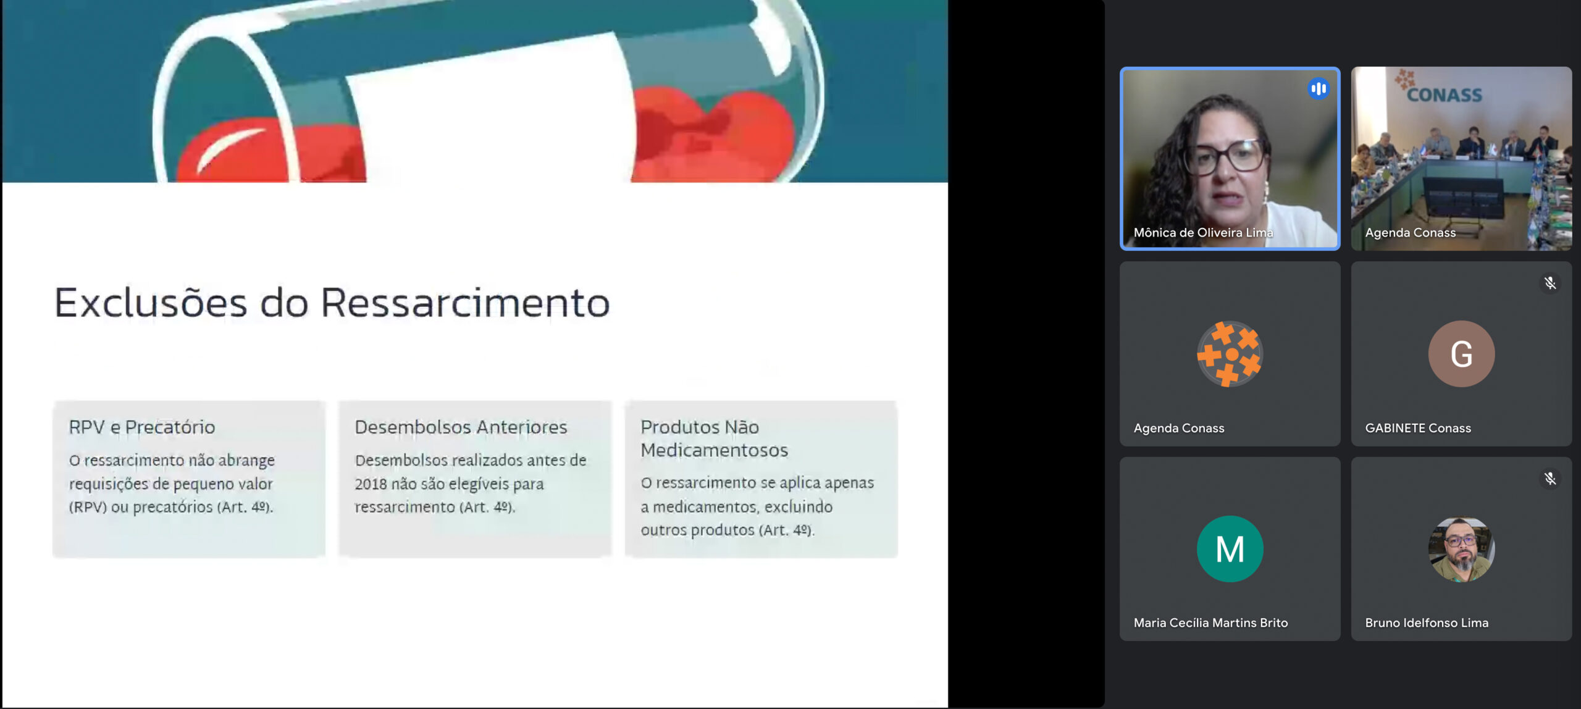
Task: Click the green M avatar circle
Action: [1230, 549]
